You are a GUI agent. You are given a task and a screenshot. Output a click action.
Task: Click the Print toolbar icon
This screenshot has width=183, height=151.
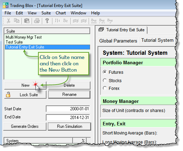coord(37,21)
